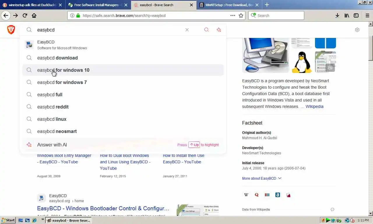Click the muted volume tray icon
Screen dimensions: 373x224
tap(352, 220)
